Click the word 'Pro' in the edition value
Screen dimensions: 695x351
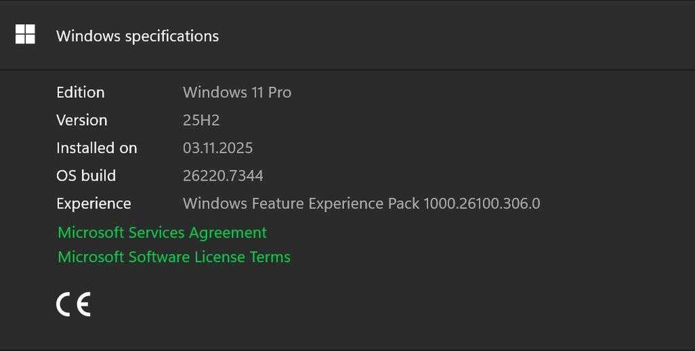(279, 92)
